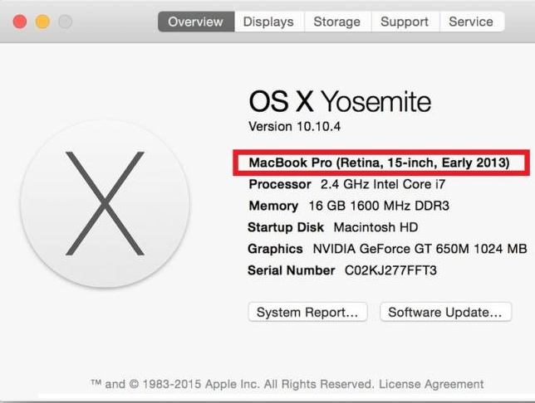535x403 pixels.
Task: Go to the Service tab
Action: tap(471, 22)
